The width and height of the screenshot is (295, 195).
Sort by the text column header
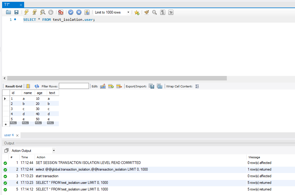pos(53,93)
